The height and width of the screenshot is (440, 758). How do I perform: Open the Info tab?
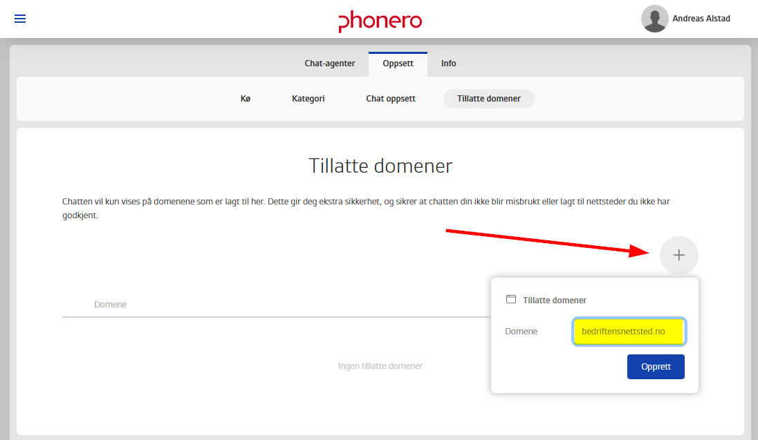point(449,64)
